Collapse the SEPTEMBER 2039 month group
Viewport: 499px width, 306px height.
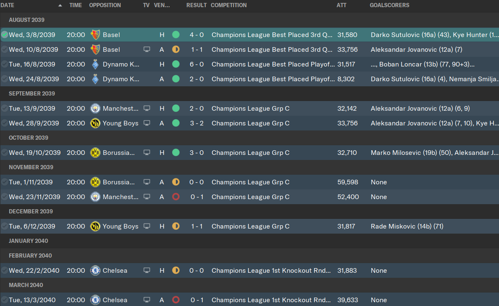click(32, 93)
